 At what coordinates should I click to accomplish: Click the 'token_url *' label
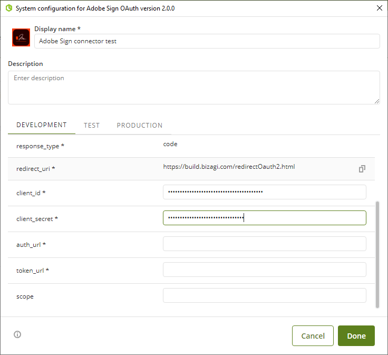pyautogui.click(x=33, y=271)
